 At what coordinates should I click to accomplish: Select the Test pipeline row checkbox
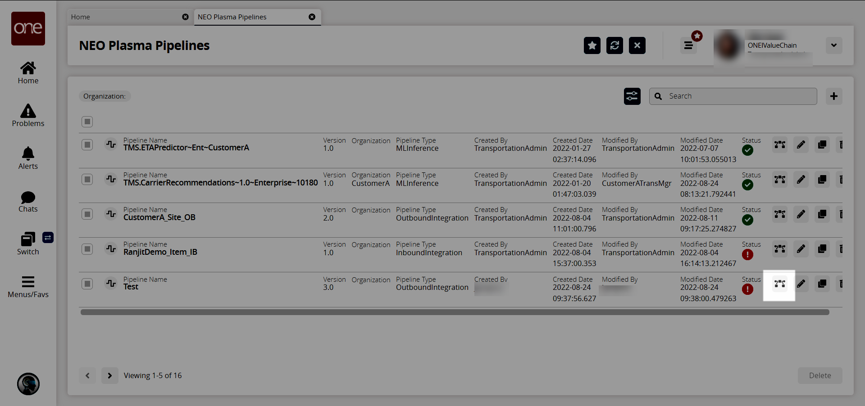click(x=87, y=284)
